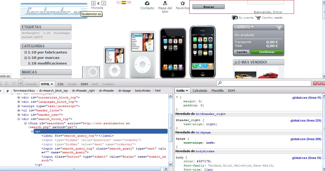Click the Favoritos star icon
Image resolution: width=325 pixels, height=171 pixels.
point(183,3)
